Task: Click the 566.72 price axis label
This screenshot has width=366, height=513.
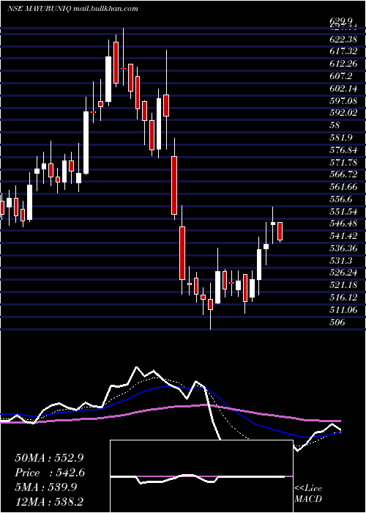Action: 343,174
